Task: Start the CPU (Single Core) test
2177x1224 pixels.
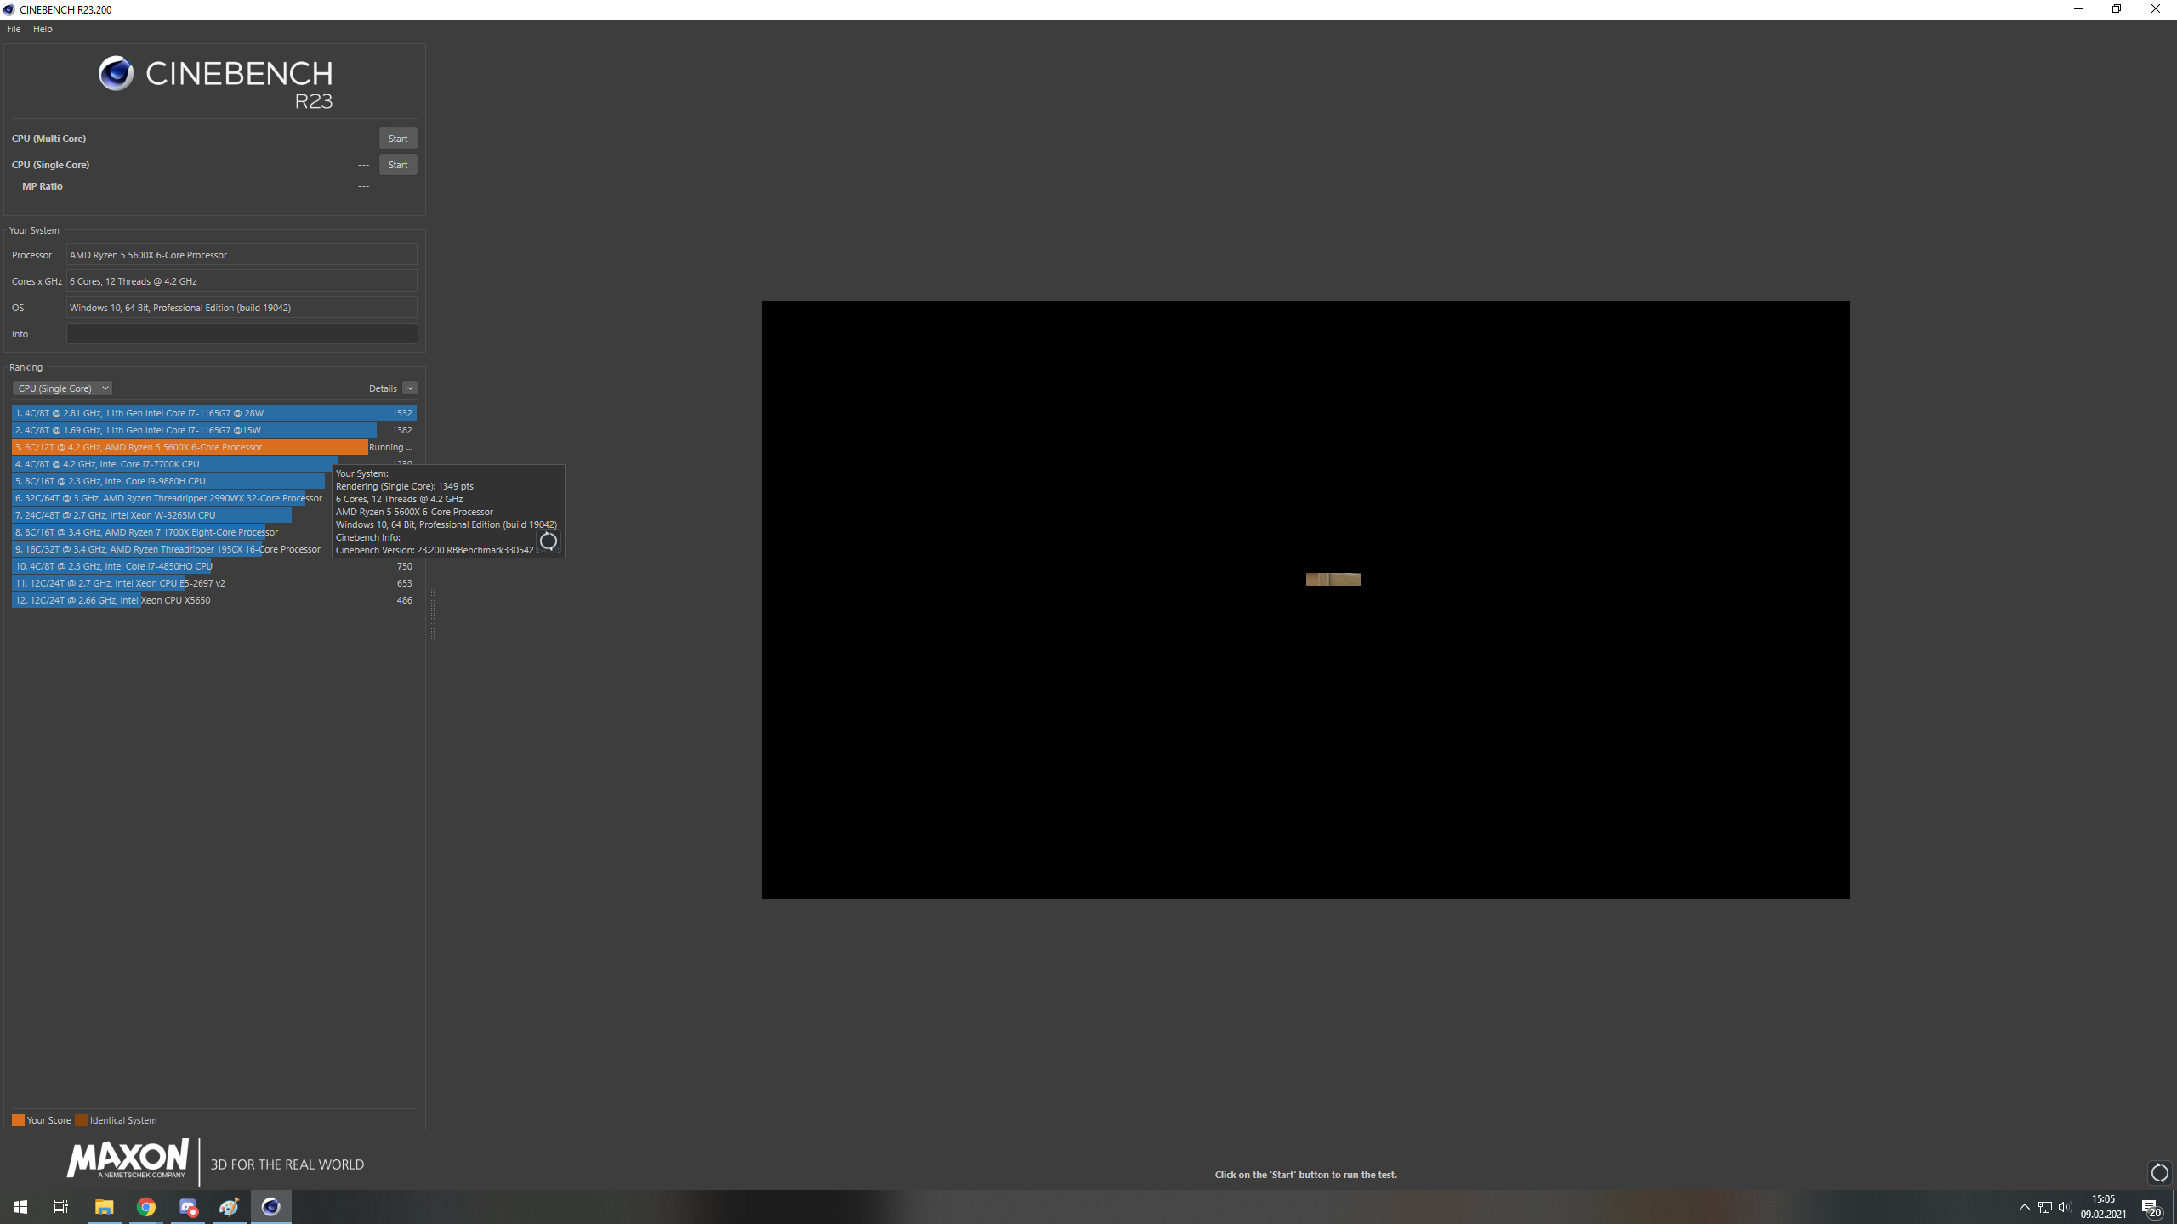Action: coord(397,165)
